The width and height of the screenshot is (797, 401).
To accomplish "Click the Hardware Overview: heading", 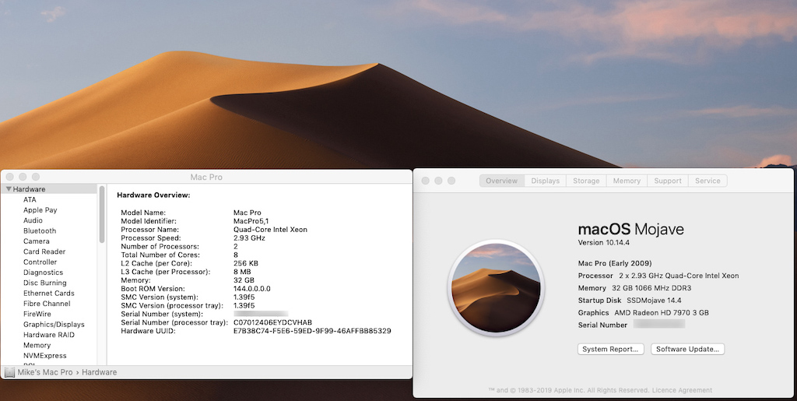I will tap(153, 195).
